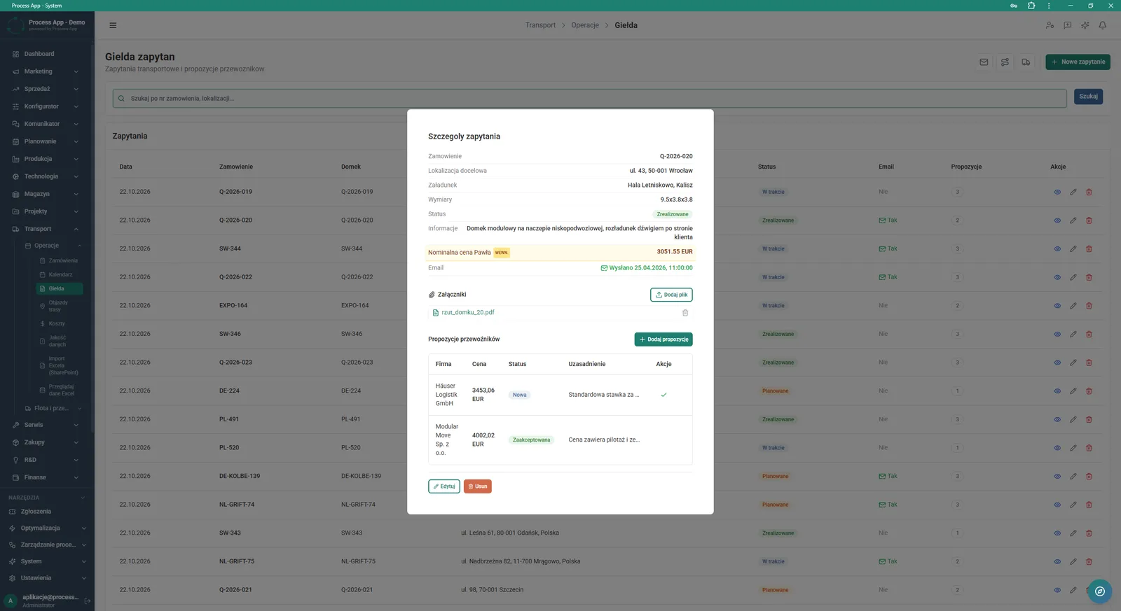This screenshot has width=1121, height=611.
Task: Select Giełda in the sidebar
Action: click(x=60, y=288)
